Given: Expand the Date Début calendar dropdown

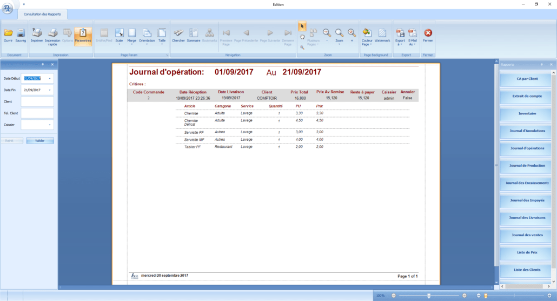Looking at the screenshot, I should pos(50,78).
